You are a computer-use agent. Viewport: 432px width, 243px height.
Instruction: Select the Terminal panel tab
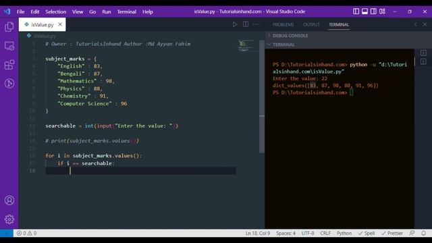[x=339, y=24]
